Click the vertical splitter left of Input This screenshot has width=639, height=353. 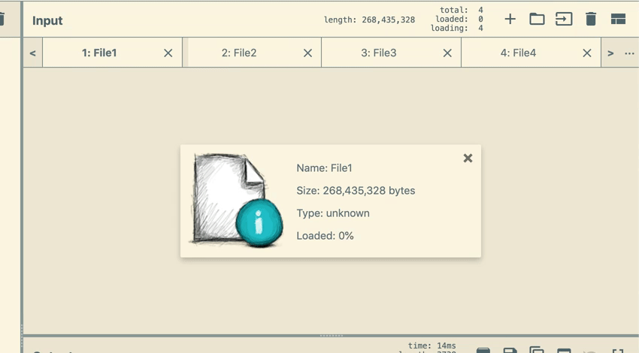(x=22, y=188)
